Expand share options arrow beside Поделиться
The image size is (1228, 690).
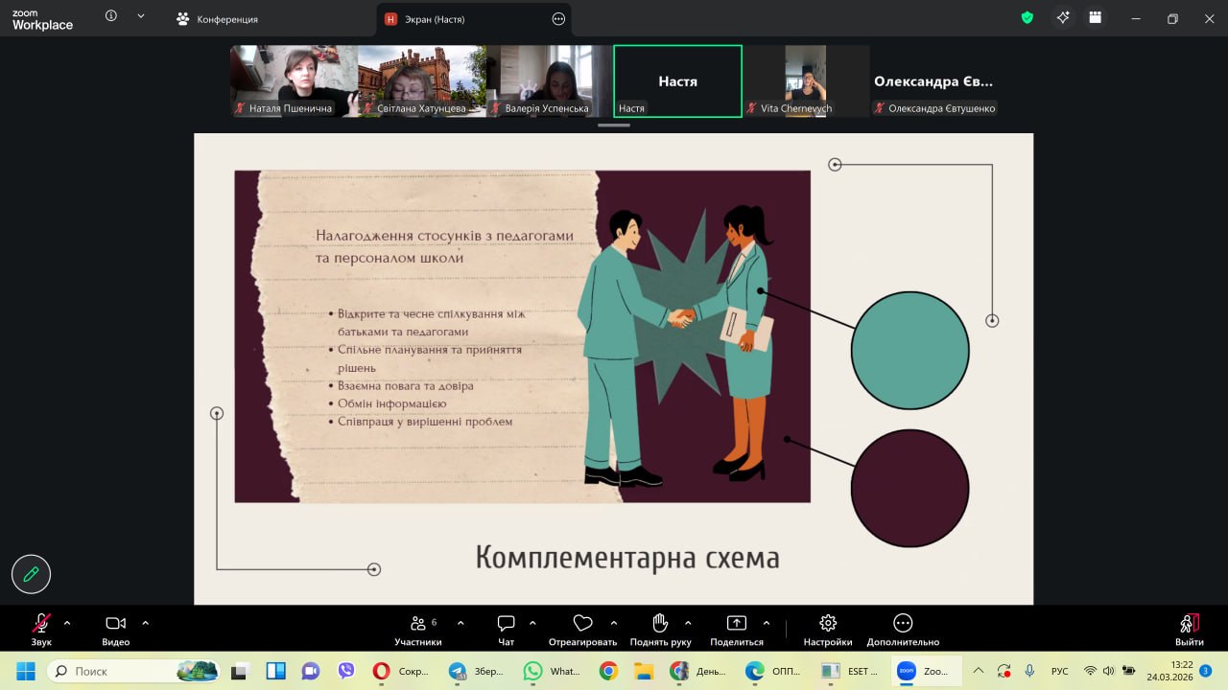(767, 623)
